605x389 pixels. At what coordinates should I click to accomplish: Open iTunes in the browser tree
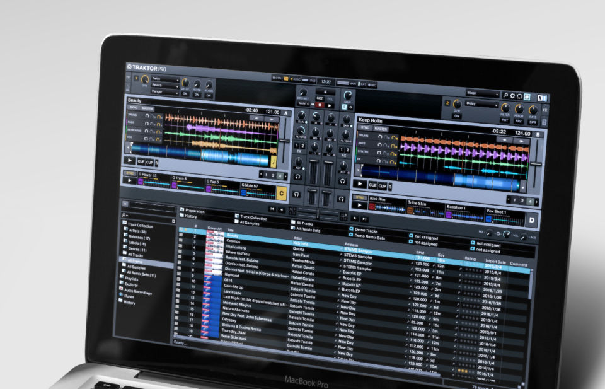click(x=129, y=296)
